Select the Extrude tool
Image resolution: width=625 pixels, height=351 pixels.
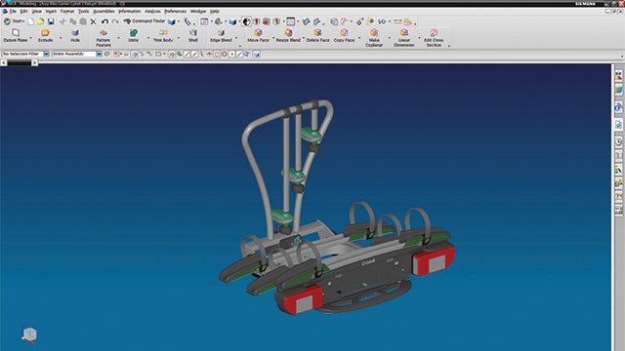pos(45,35)
